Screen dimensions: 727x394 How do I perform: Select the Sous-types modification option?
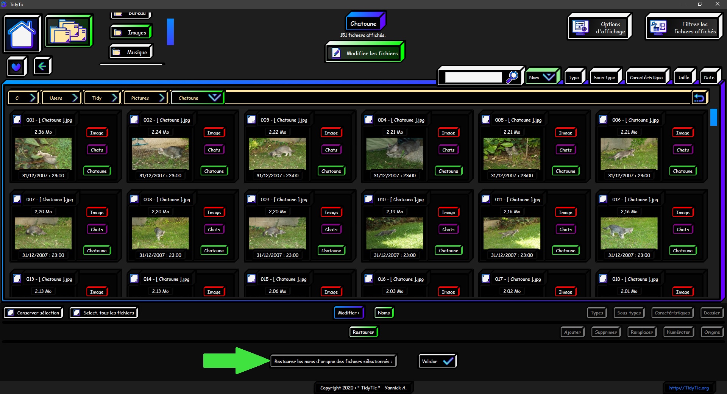629,313
